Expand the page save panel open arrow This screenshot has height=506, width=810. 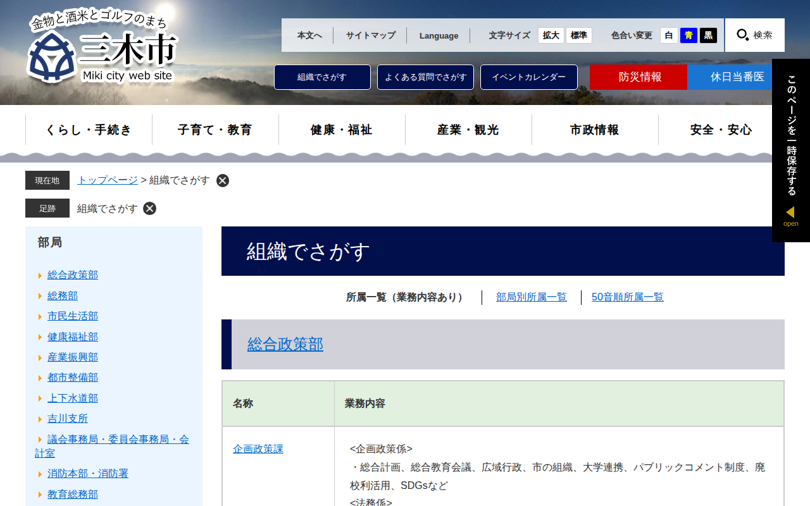[x=790, y=216]
